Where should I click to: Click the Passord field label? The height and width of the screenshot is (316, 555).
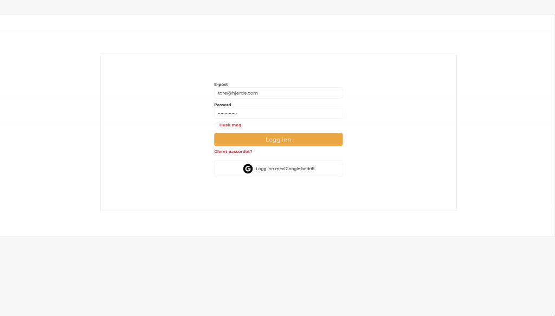(223, 105)
